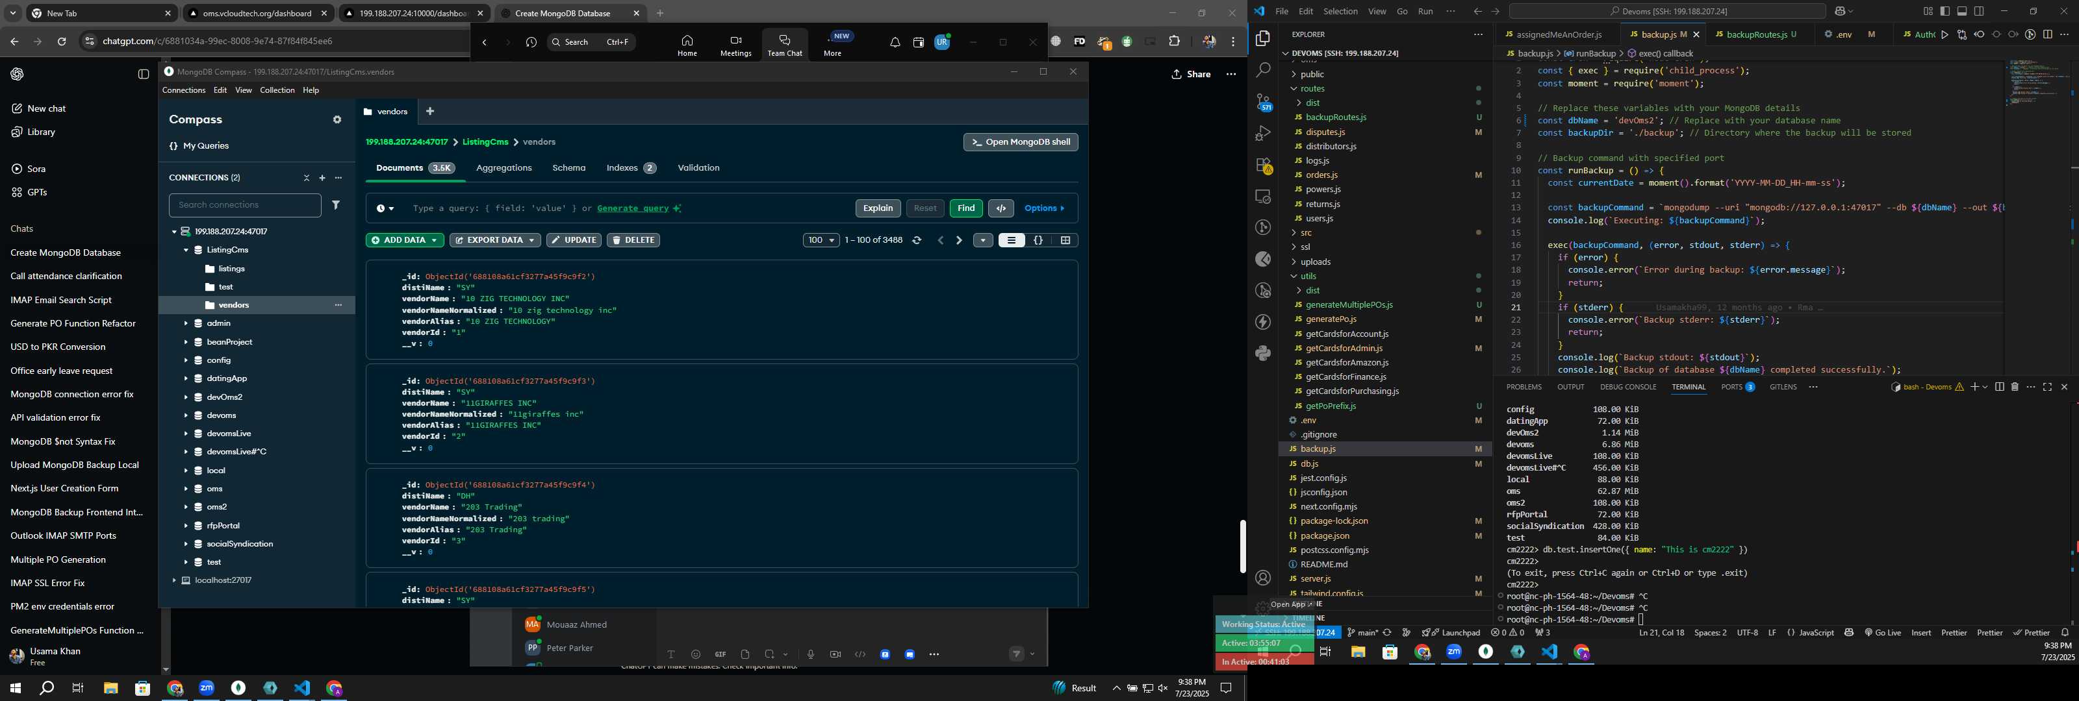Switch to JSON view of documents
The width and height of the screenshot is (2079, 701).
click(x=1039, y=240)
